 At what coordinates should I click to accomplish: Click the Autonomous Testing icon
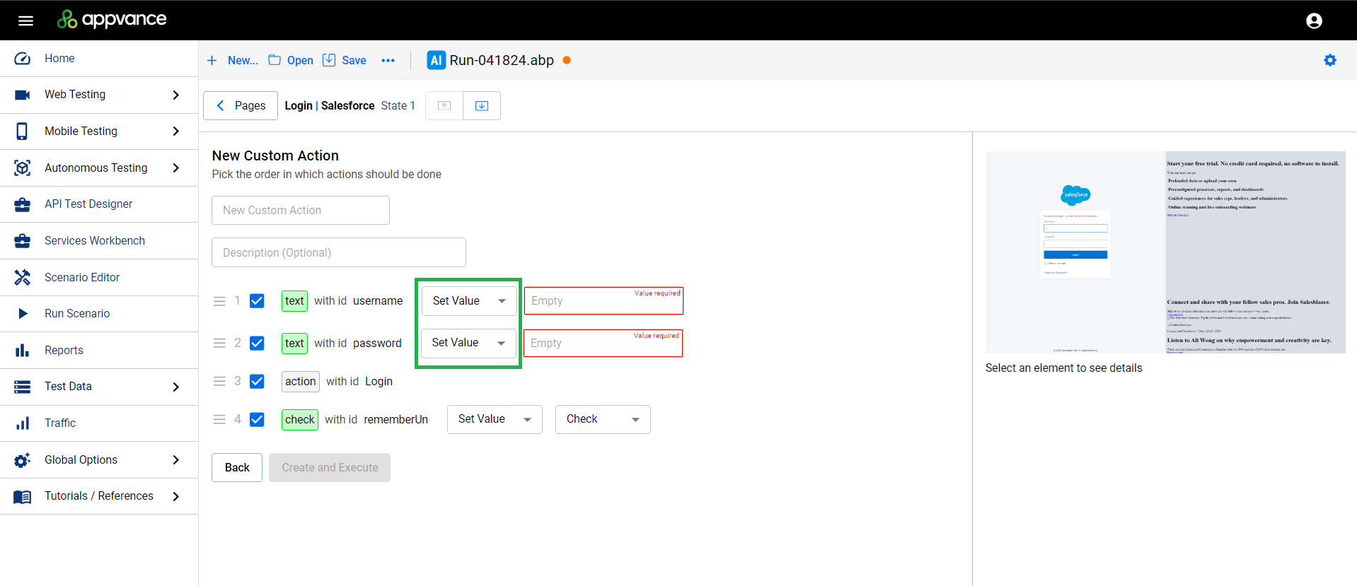[x=23, y=168]
